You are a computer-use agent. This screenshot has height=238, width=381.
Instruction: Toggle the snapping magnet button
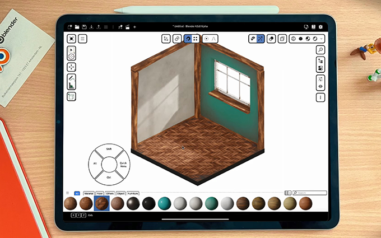tap(188, 39)
